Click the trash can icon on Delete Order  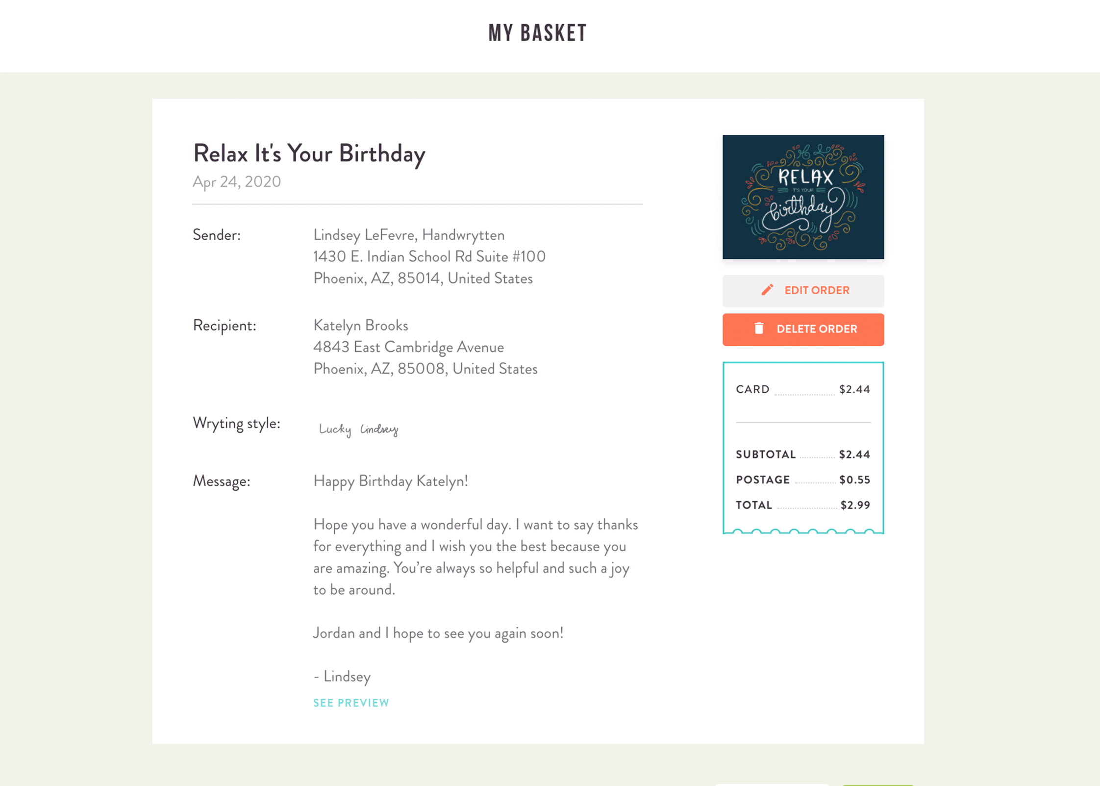[x=759, y=329]
